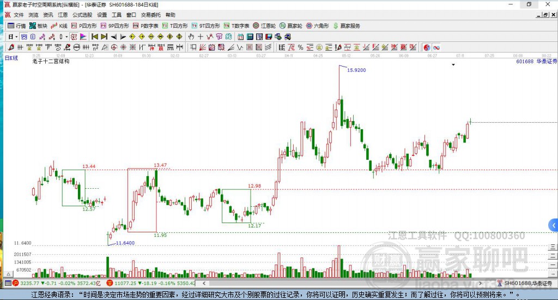Click the red-blue yin-yang icon
The image size is (558, 300).
(x=427, y=47)
